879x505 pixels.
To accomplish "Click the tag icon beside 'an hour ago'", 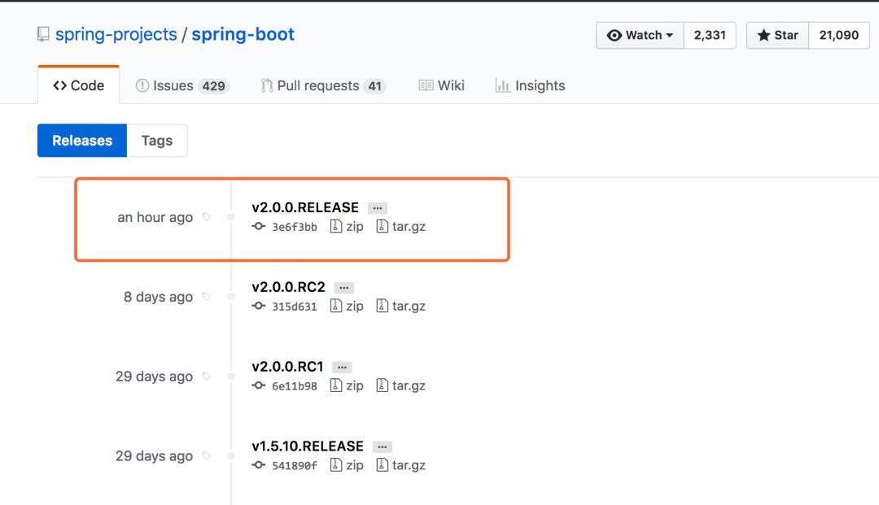I will [206, 216].
